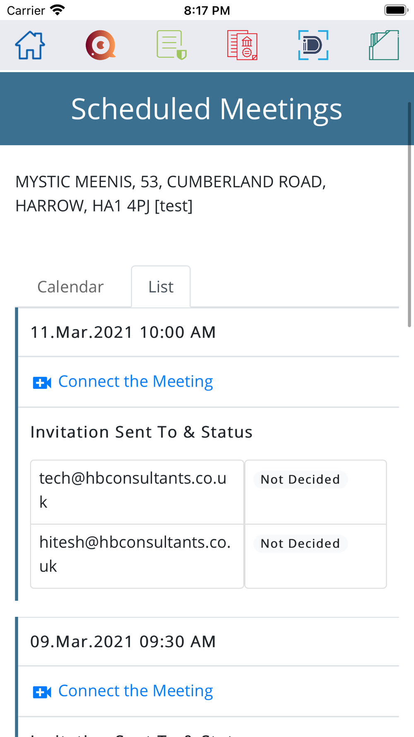
Task: Tap the 11.Mar.2021 10:00 AM meeting header
Action: click(123, 332)
